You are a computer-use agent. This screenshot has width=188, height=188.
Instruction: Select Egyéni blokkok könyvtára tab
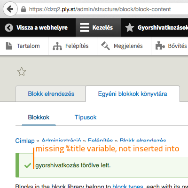pos(133,94)
